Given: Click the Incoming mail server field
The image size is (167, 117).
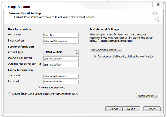Looking at the screenshot, I should coord(61,59).
